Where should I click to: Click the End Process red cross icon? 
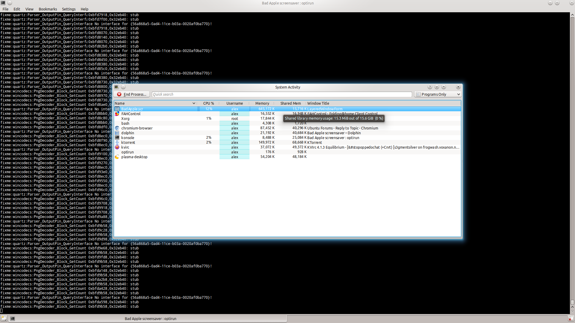pyautogui.click(x=119, y=94)
